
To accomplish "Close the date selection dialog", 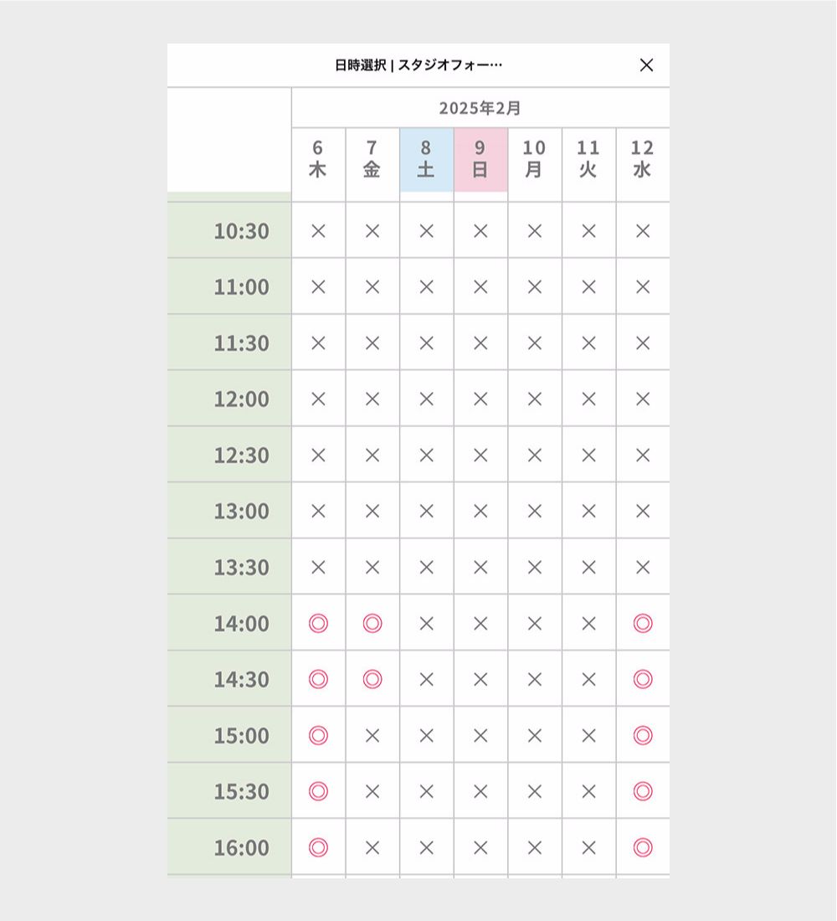I will point(646,65).
